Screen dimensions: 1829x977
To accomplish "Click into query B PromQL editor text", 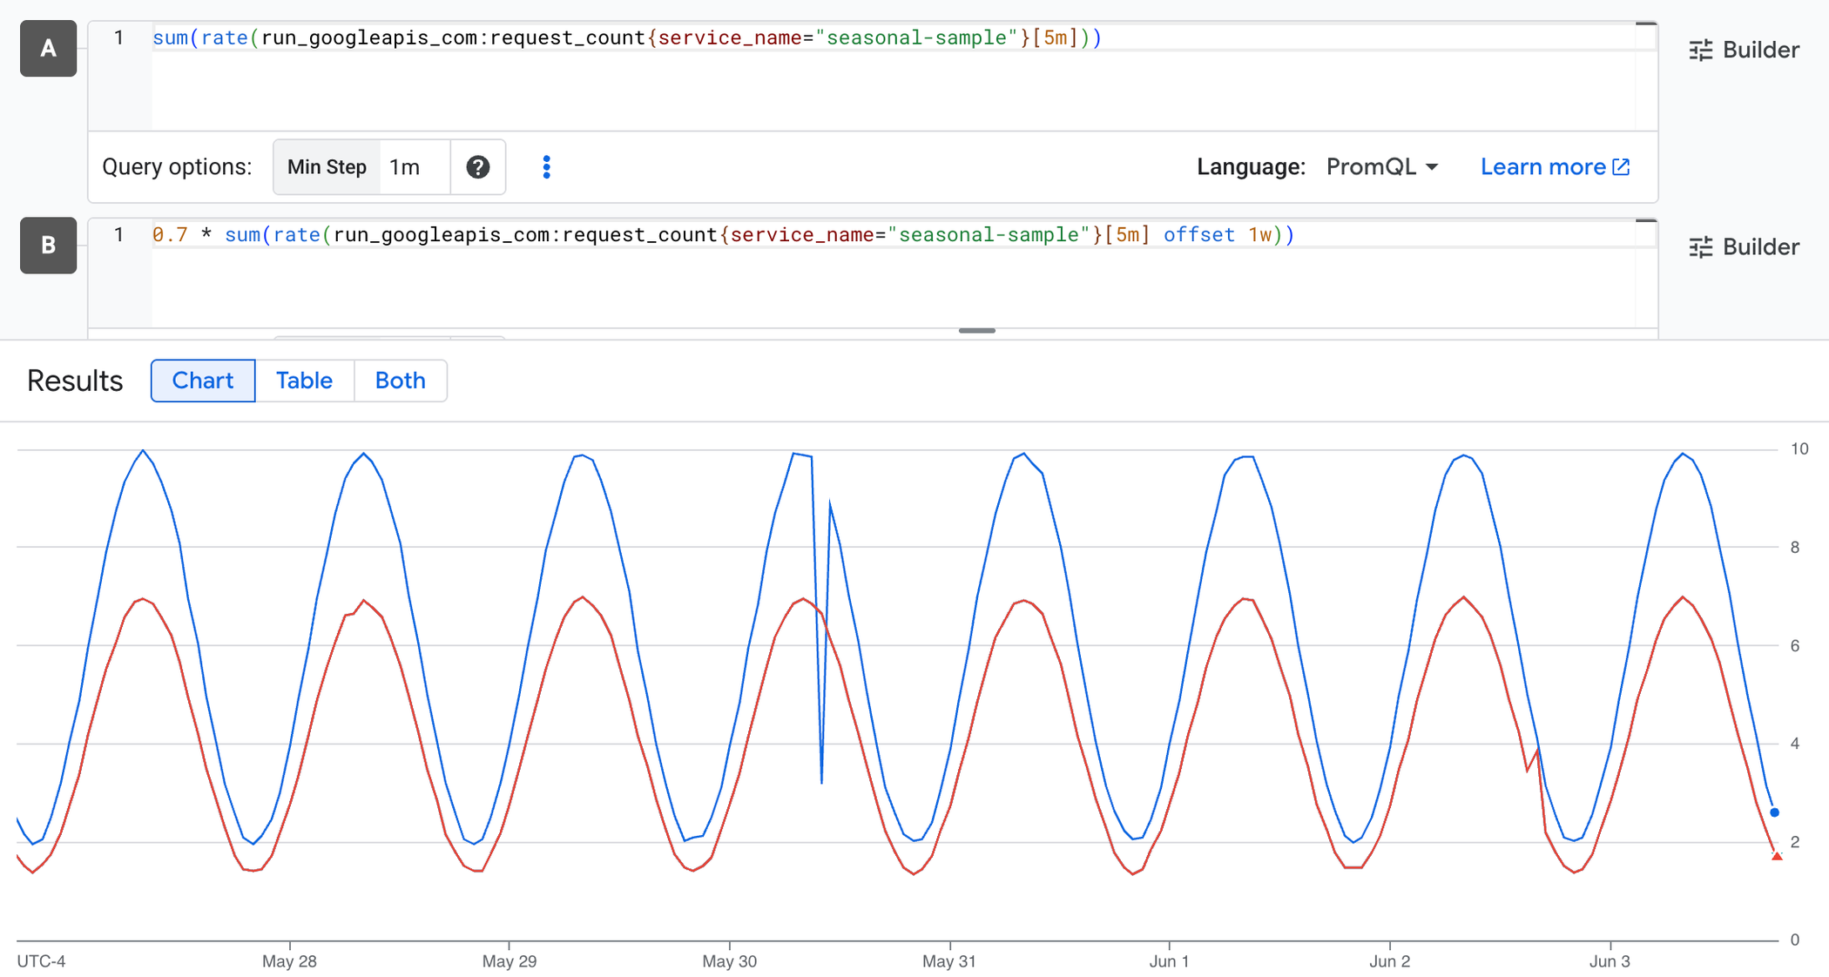I will (723, 235).
